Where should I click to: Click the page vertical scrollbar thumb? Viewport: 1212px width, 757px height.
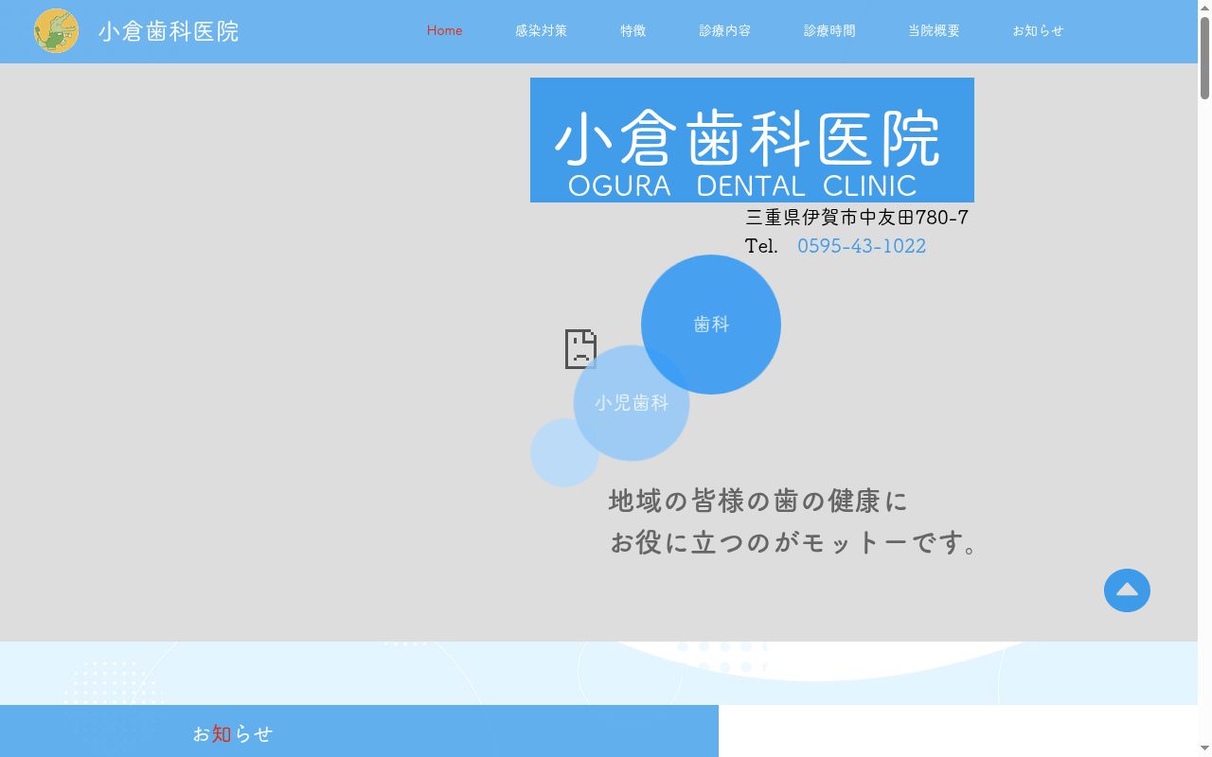point(1204,57)
